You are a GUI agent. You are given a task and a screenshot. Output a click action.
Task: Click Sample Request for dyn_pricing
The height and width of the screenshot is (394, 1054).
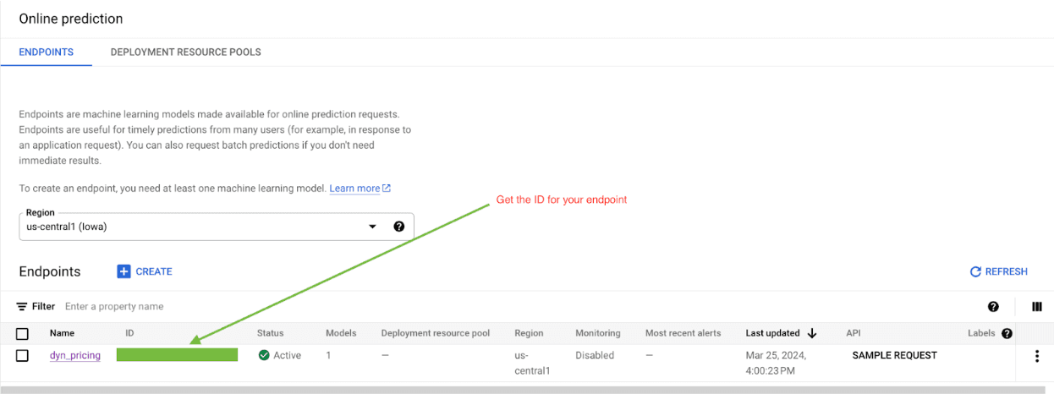point(894,356)
